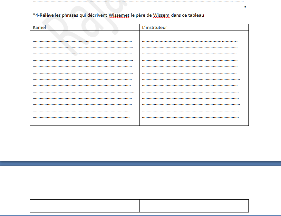
Task: Click the word "tableau" in the instruction
Action: coord(196,15)
